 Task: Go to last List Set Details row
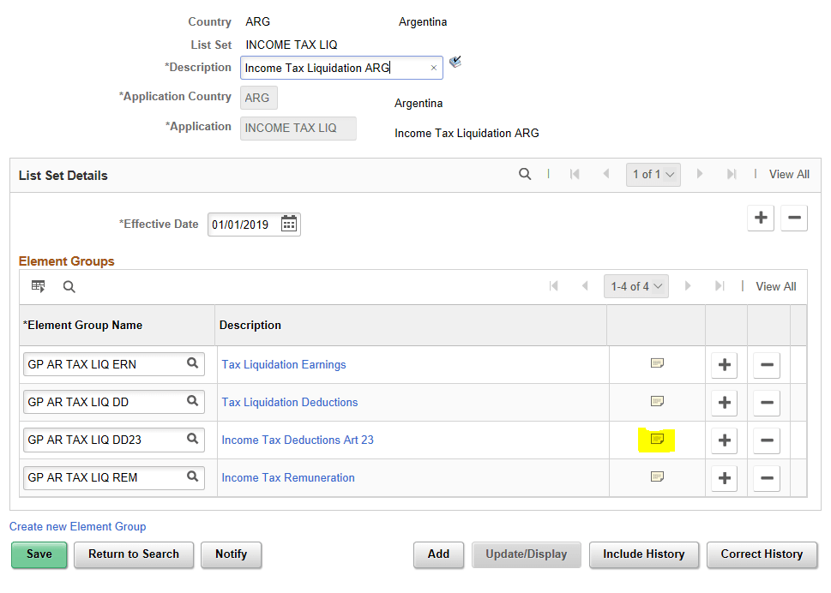pyautogui.click(x=732, y=174)
